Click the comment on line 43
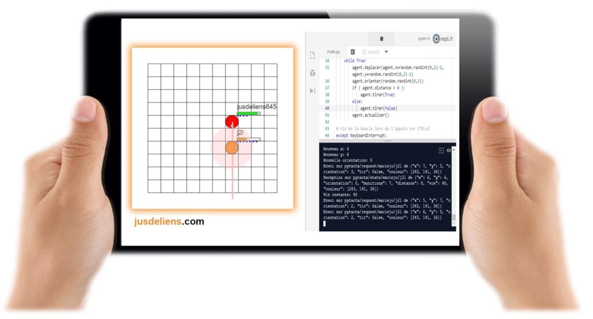 383,129
